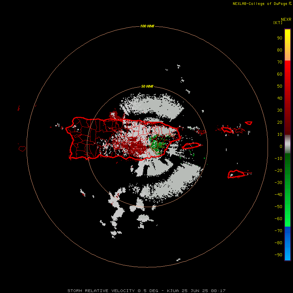Click the 100 NMI range ring label
293x293 pixels.
(x=147, y=26)
